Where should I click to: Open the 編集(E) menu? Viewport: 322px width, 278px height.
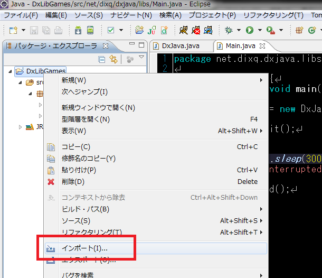(56, 15)
